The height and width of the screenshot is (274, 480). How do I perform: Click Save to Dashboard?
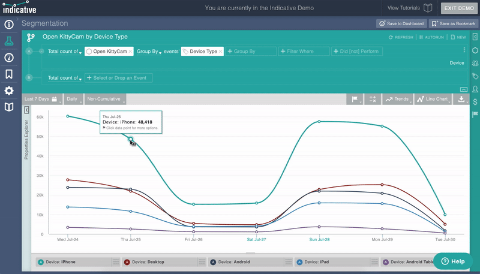(x=401, y=23)
